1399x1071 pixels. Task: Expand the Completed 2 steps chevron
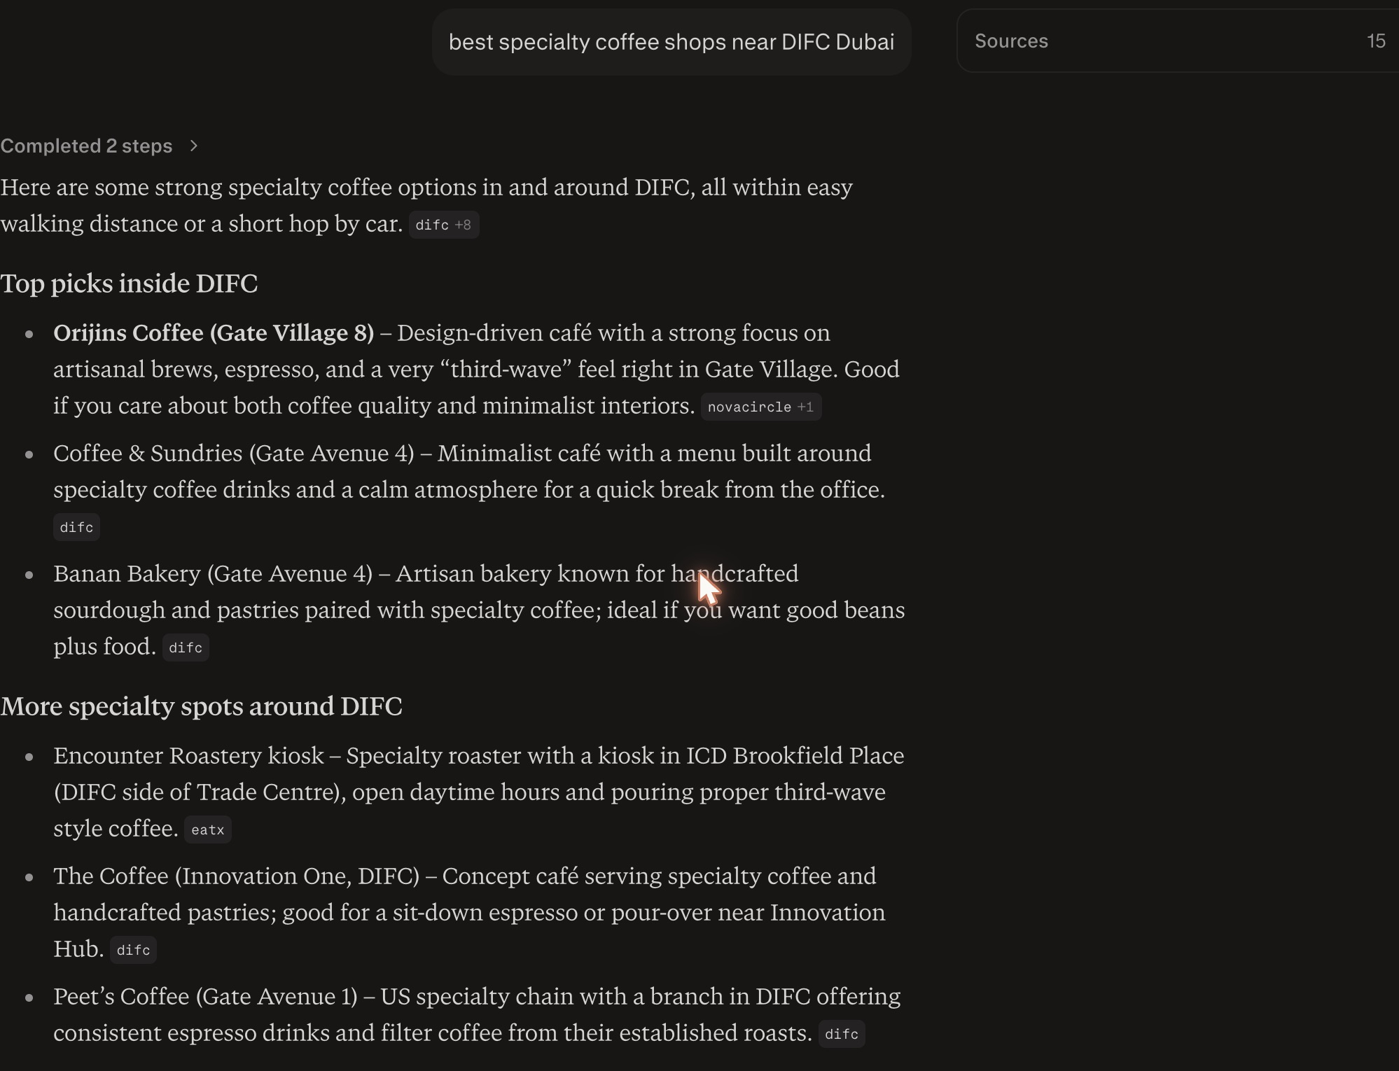[194, 146]
